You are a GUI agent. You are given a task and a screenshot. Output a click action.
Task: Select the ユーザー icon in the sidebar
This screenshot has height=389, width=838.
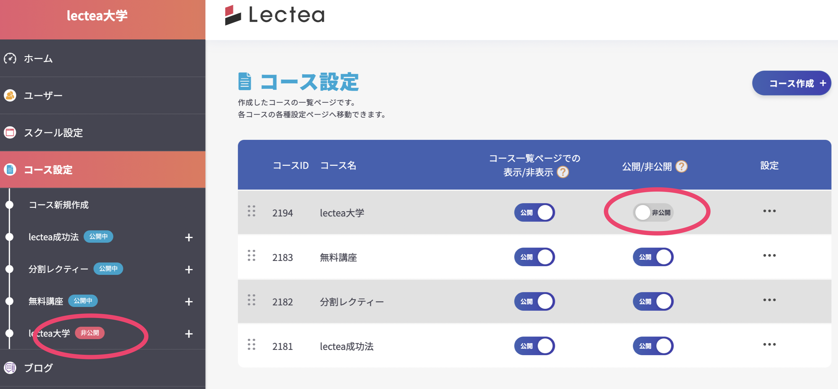tap(10, 95)
